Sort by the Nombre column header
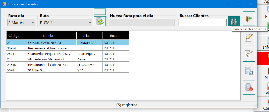The image size is (269, 112). click(x=52, y=36)
